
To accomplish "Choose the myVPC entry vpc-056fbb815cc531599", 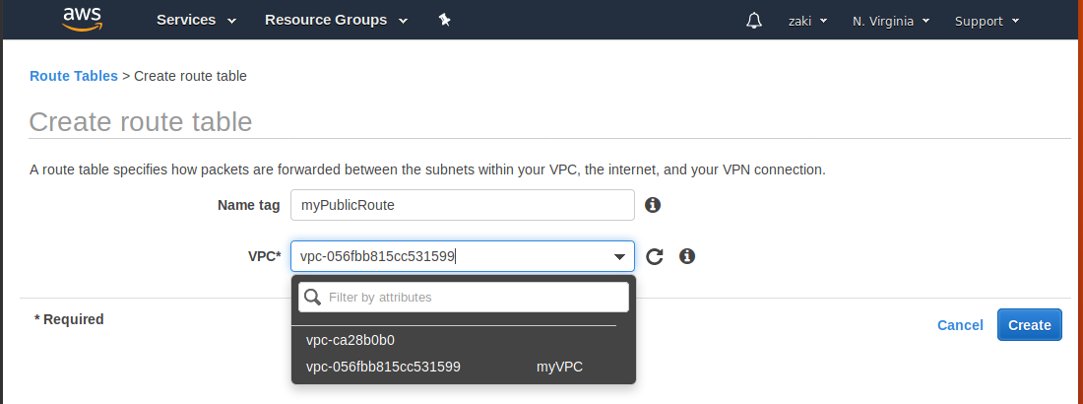I will tap(384, 367).
